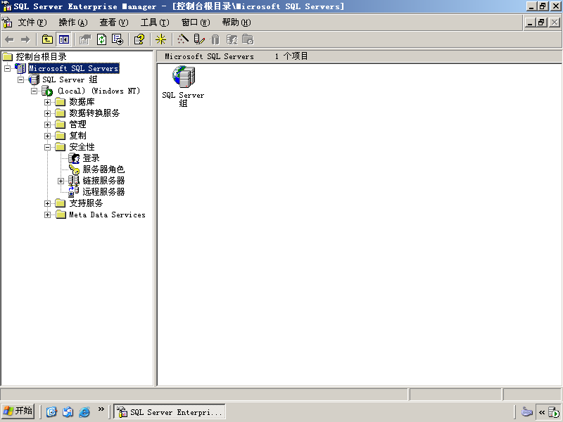563x422 pixels.
Task: Expand the 数据库 folder
Action: (x=47, y=102)
